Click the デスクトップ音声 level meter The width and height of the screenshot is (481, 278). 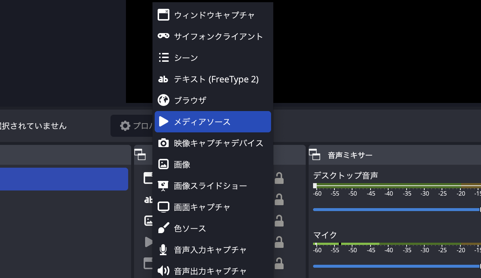pyautogui.click(x=397, y=186)
